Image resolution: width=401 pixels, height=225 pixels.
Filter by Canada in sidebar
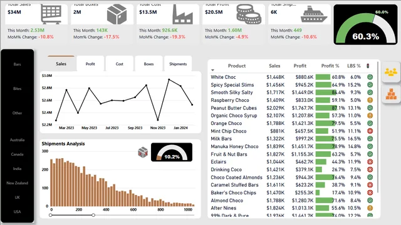(17, 154)
